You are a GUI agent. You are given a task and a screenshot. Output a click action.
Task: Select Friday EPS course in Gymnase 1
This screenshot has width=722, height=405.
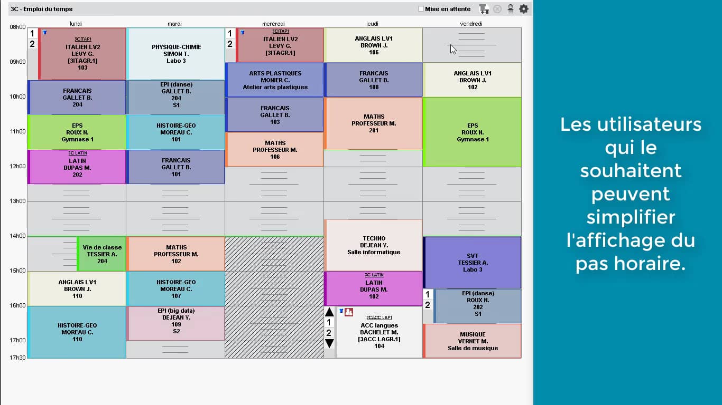472,132
